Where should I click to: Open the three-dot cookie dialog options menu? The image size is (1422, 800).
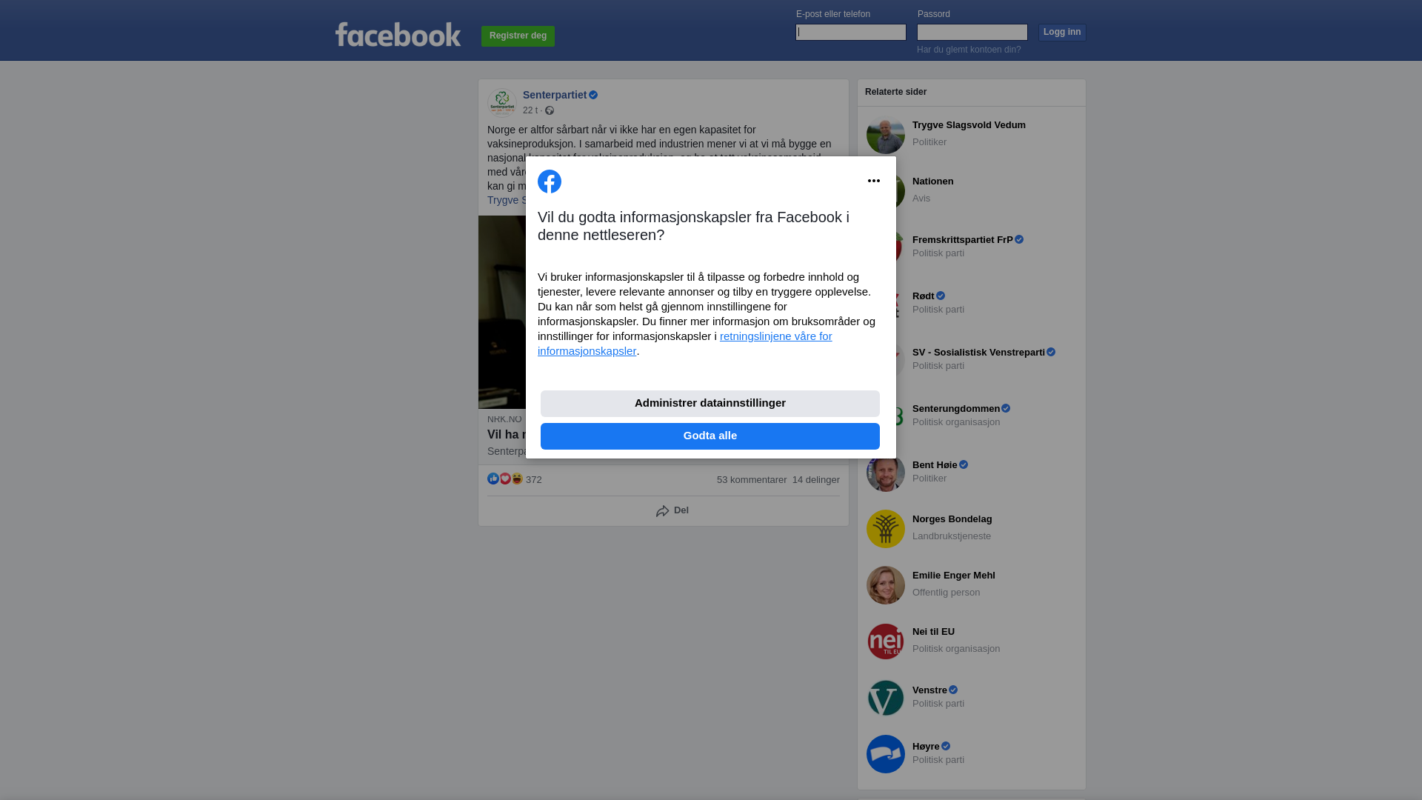(874, 181)
